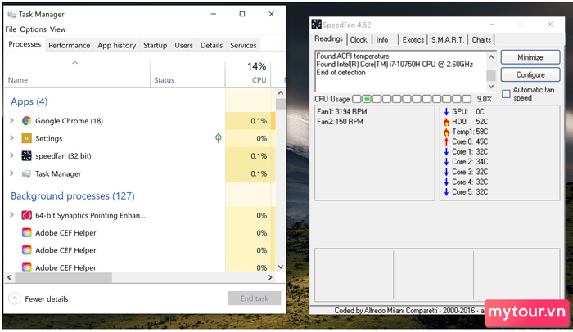
Task: Open the Options menu in Task Manager
Action: [34, 29]
